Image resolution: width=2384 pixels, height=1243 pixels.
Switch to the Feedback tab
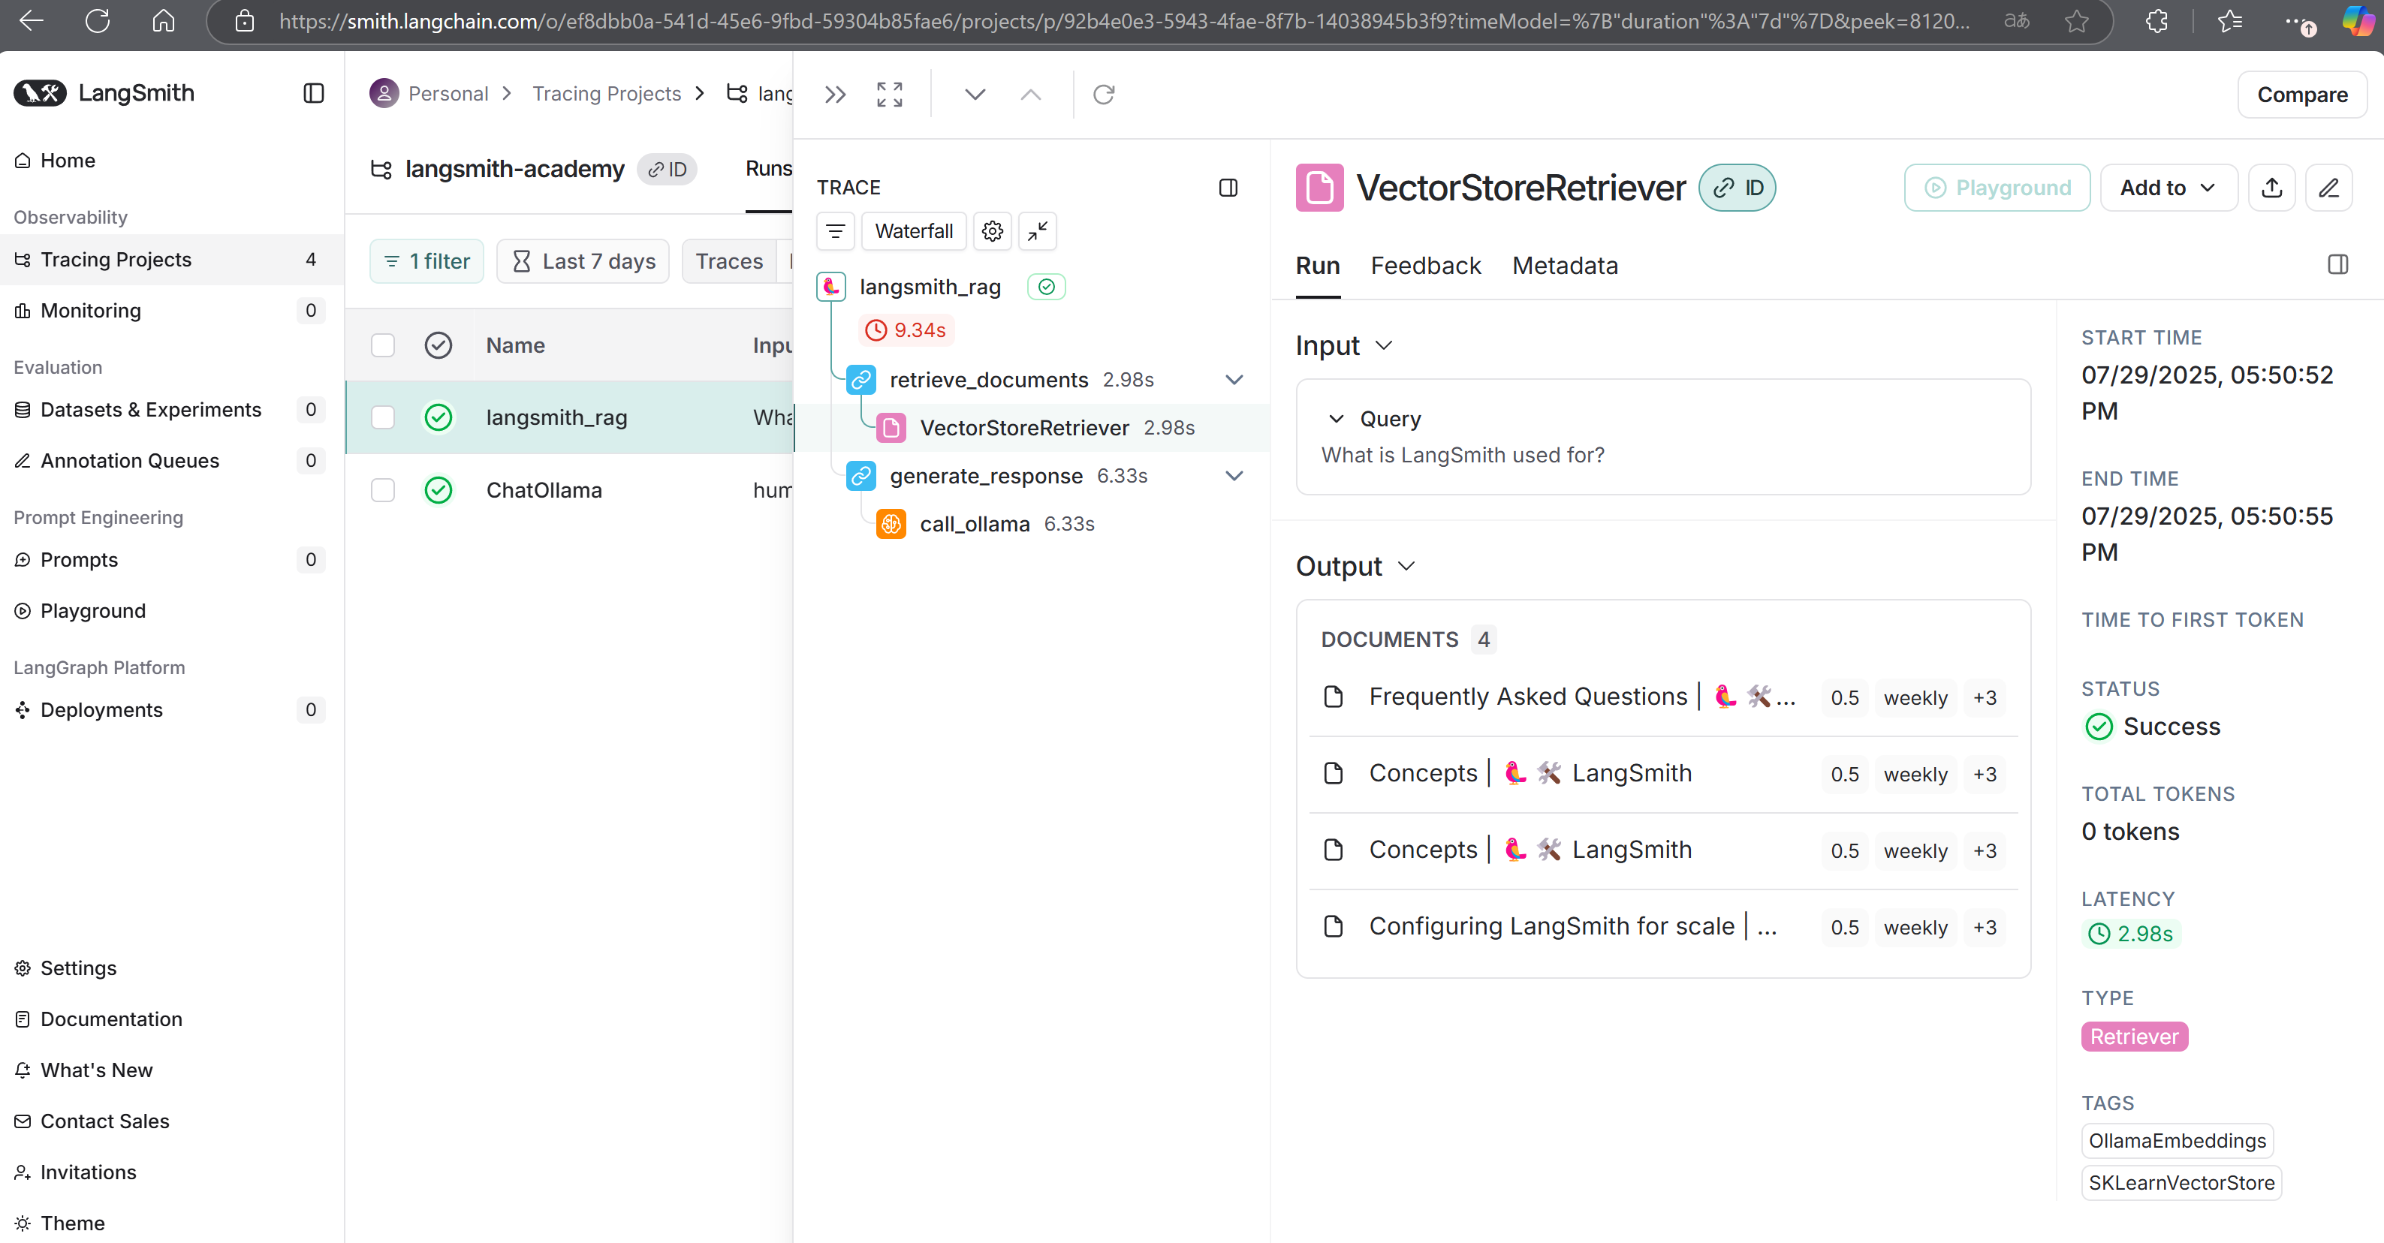pyautogui.click(x=1425, y=266)
